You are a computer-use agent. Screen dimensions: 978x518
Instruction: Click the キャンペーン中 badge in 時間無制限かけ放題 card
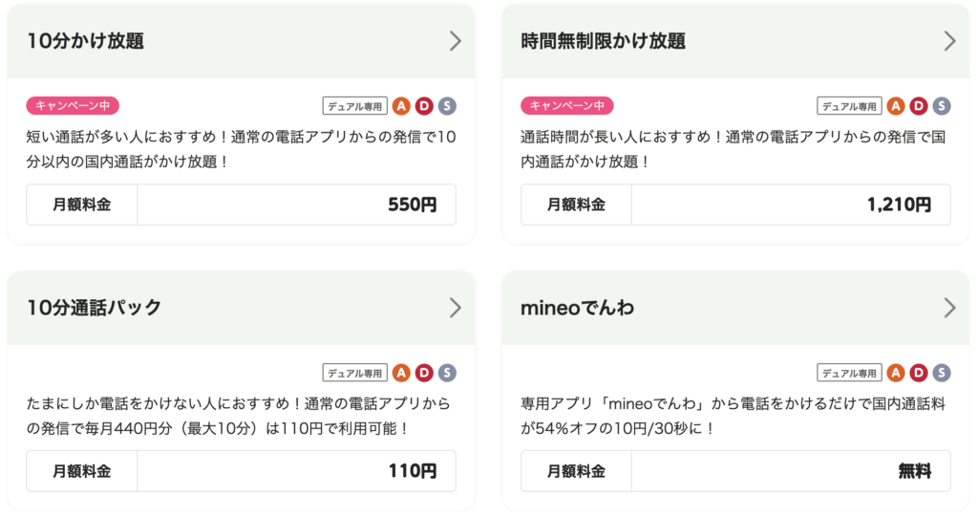(x=567, y=105)
